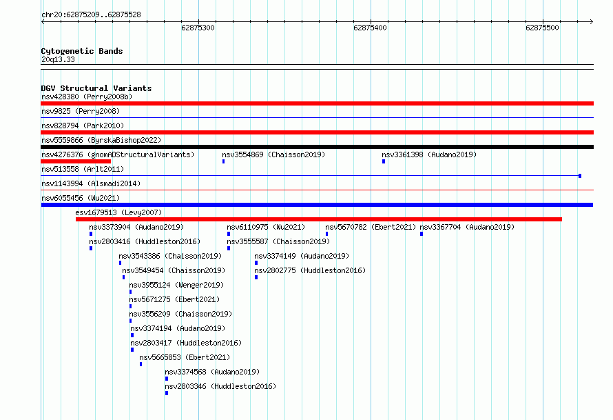Click the blue marker under nsv5670782
The height and width of the screenshot is (420, 613).
[x=327, y=234]
